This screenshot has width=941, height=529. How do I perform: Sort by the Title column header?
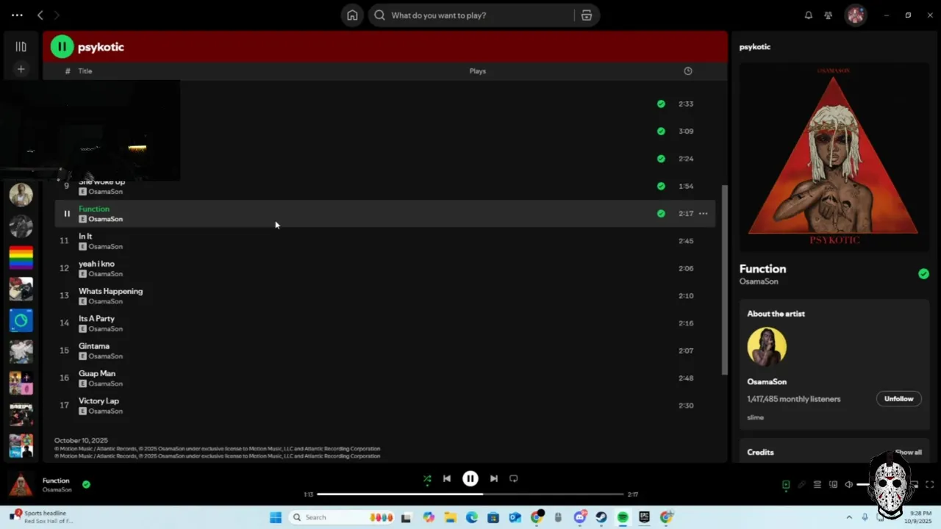click(85, 71)
